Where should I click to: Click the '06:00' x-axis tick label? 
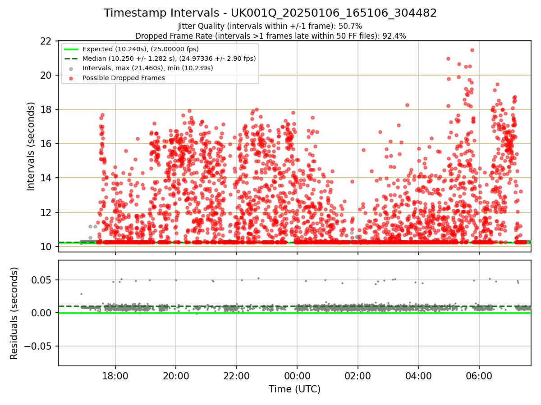(479, 376)
